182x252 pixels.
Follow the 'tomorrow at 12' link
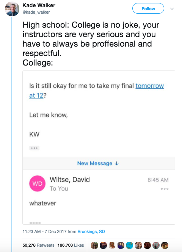tap(149, 86)
